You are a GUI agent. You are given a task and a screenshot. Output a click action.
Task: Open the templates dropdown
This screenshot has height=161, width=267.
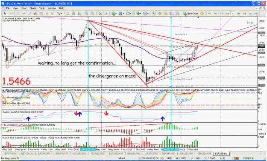129,14
